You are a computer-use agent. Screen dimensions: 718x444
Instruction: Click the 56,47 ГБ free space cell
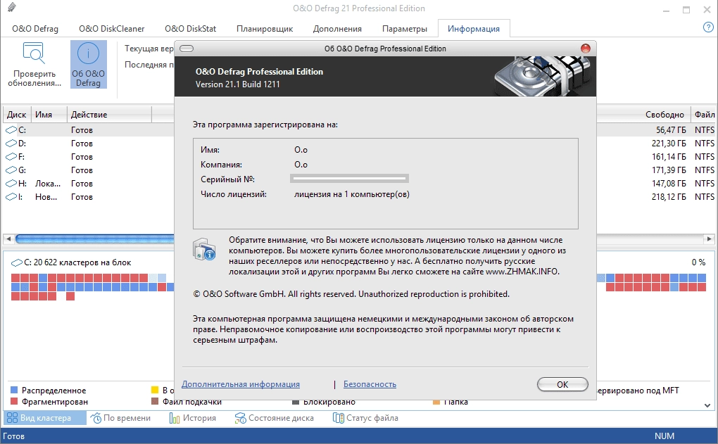point(671,130)
